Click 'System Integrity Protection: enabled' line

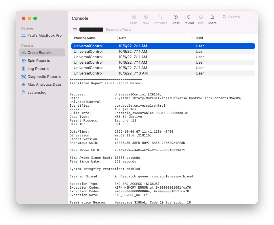[x=105, y=169]
